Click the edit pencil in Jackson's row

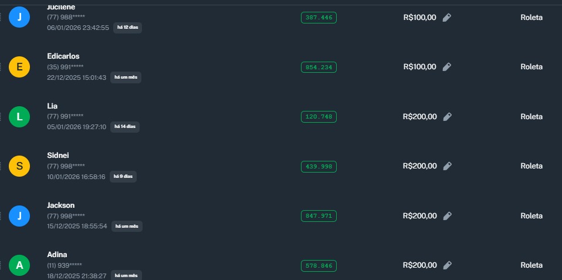click(447, 216)
